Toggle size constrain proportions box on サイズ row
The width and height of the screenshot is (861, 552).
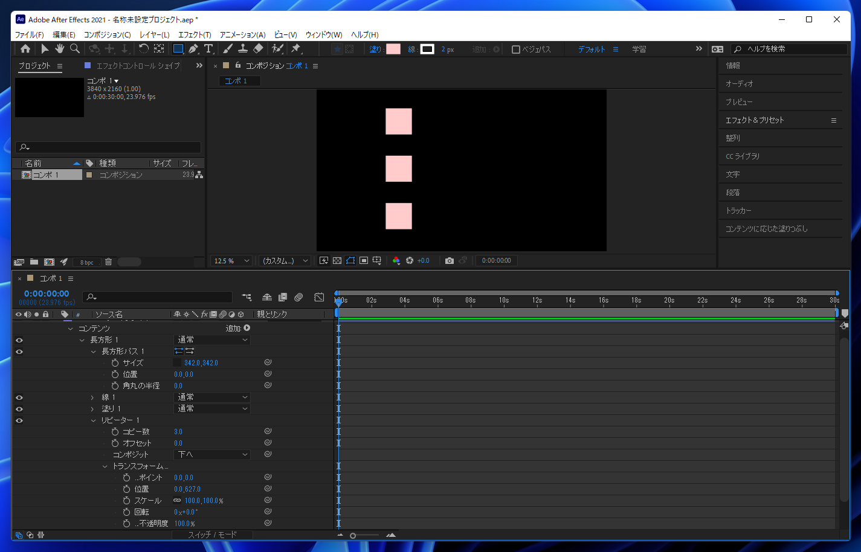tap(177, 363)
